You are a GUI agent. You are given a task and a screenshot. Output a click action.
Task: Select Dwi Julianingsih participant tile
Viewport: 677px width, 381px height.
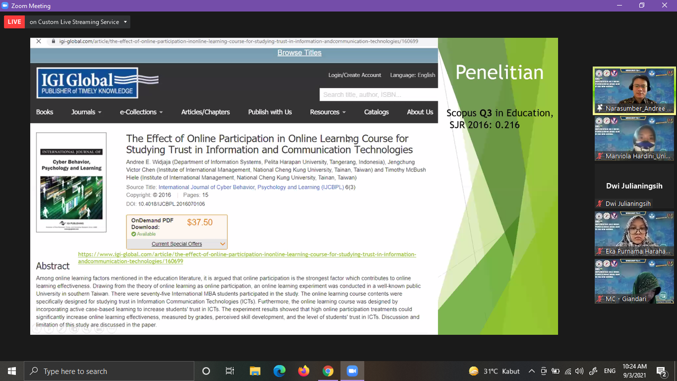pos(634,186)
